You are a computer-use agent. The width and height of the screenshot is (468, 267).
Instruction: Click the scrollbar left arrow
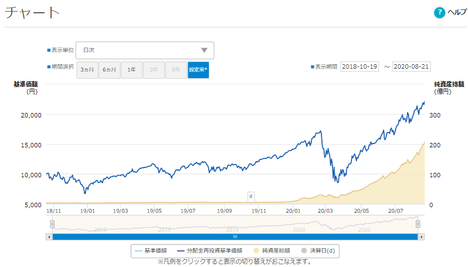coord(49,237)
